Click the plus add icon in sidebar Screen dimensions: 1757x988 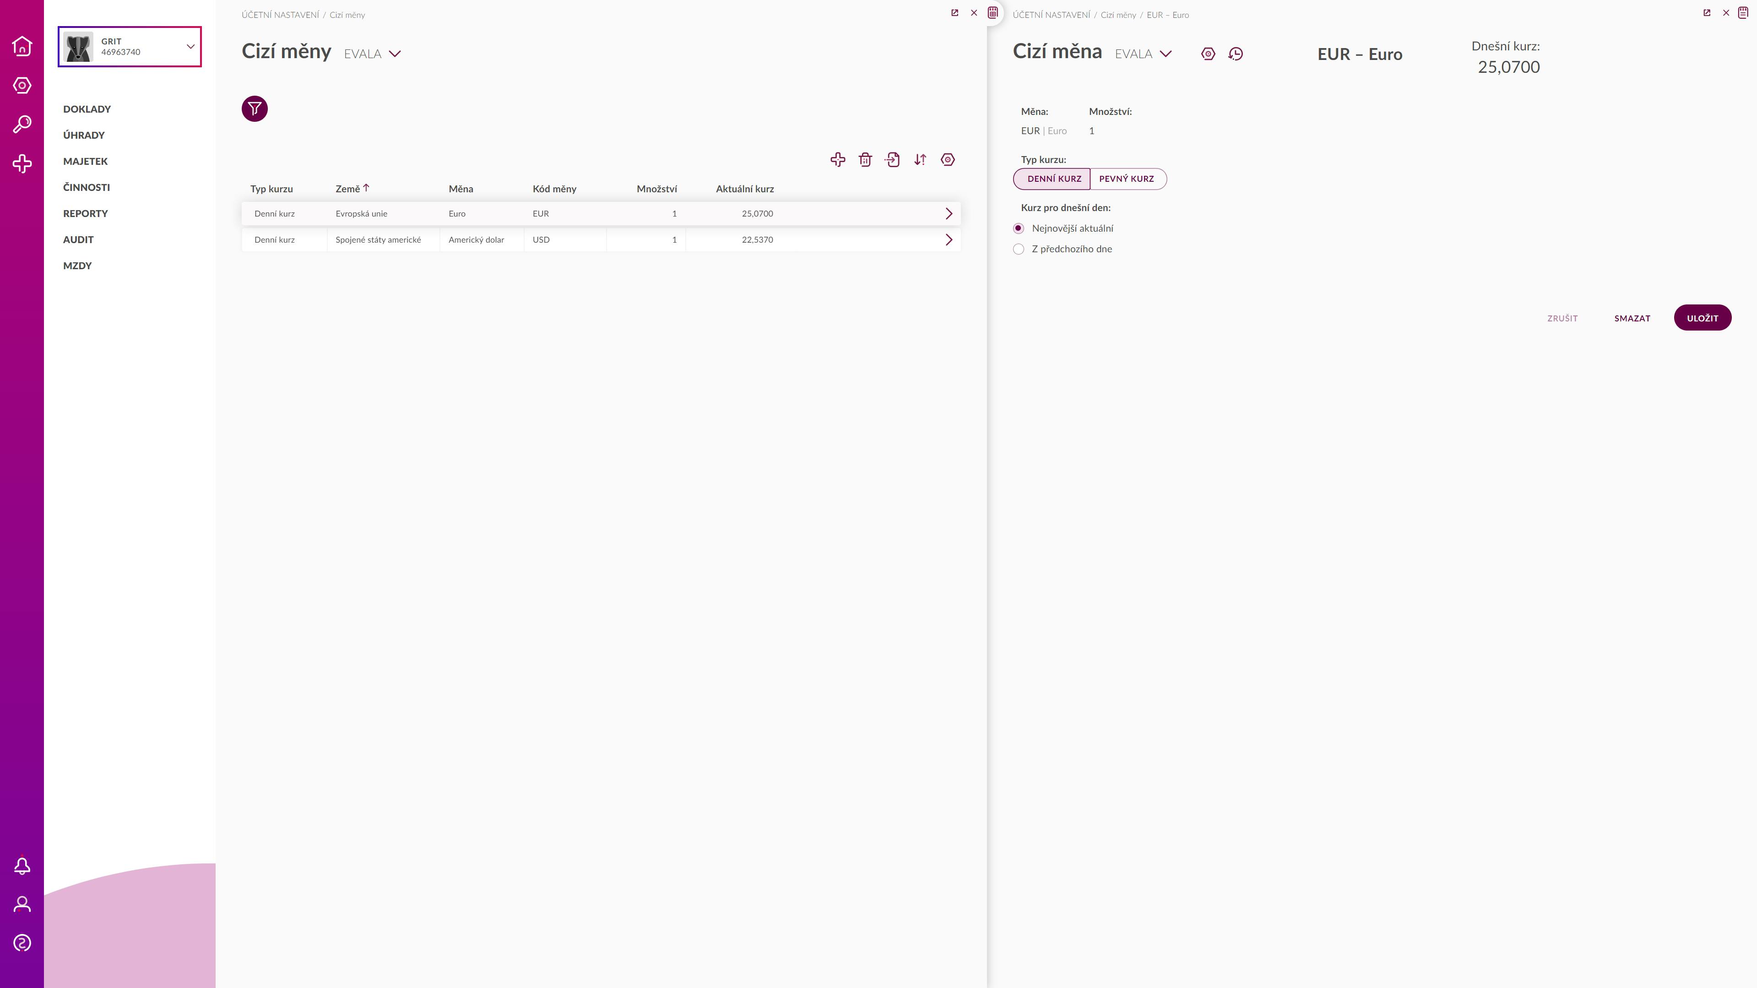[x=22, y=164]
